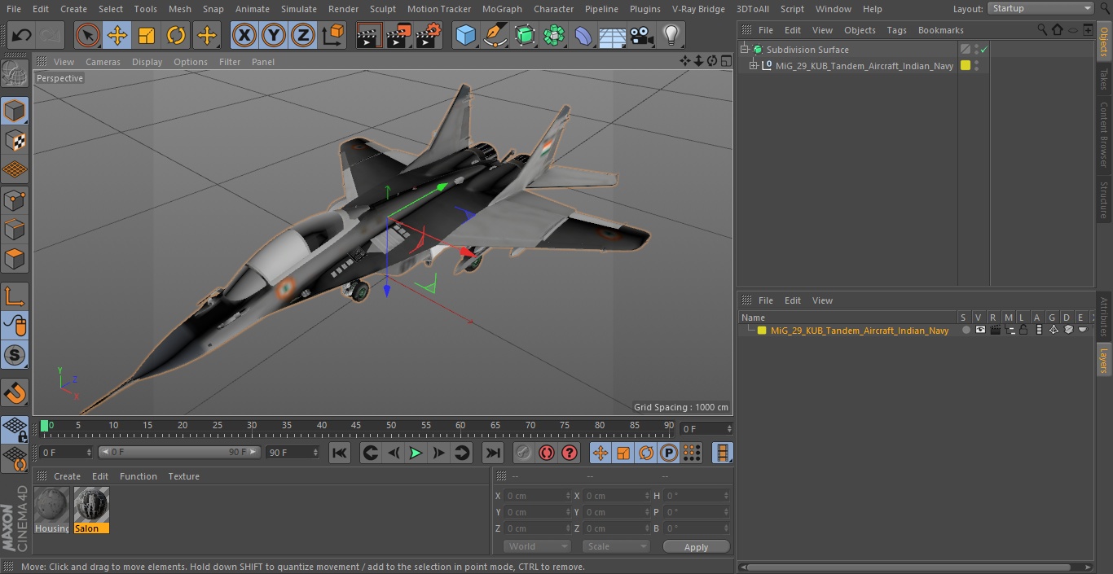Expand MiG_29_KUB_Tandem_Aircraft object hierarchy
1113x574 pixels.
pyautogui.click(x=754, y=66)
